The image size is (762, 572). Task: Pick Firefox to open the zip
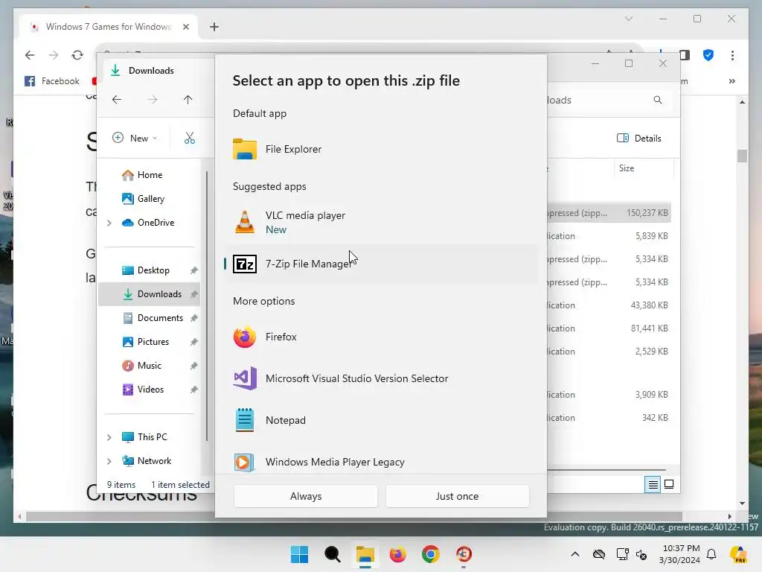click(x=381, y=337)
